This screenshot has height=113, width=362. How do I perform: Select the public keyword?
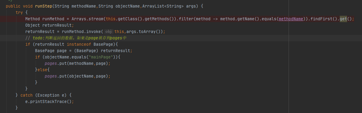(x=13, y=6)
